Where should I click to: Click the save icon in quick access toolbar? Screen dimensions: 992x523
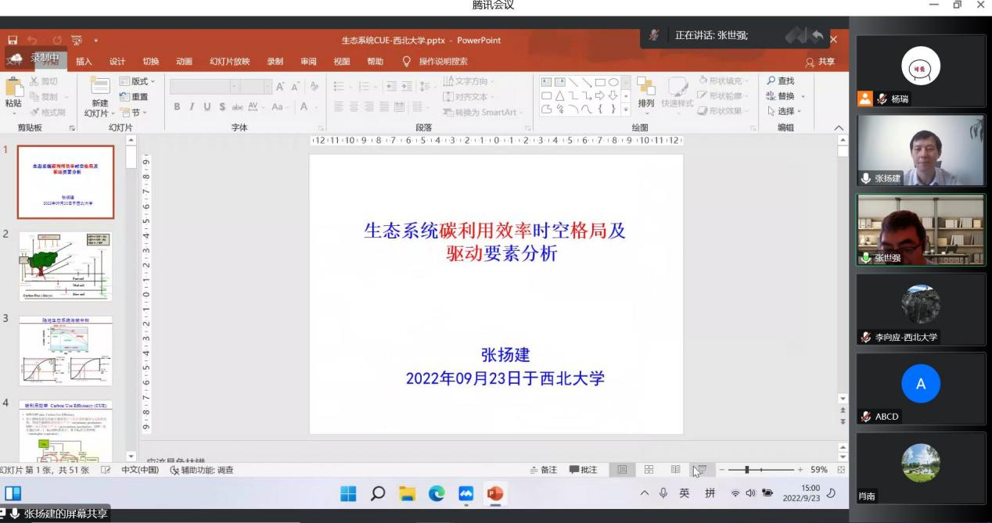pos(13,41)
